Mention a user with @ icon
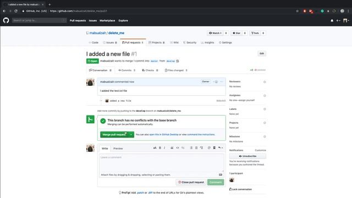 (209, 148)
